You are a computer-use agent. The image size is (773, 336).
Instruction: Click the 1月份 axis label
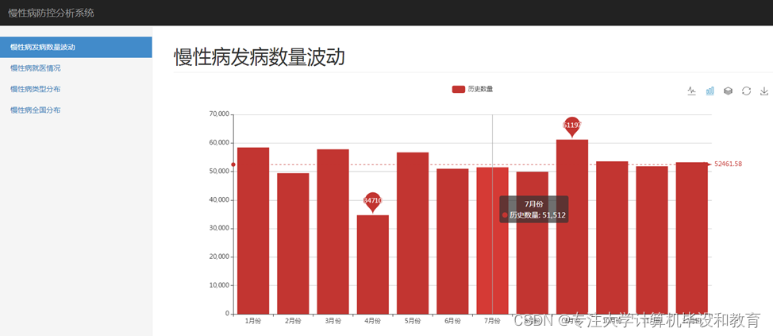pyautogui.click(x=253, y=321)
